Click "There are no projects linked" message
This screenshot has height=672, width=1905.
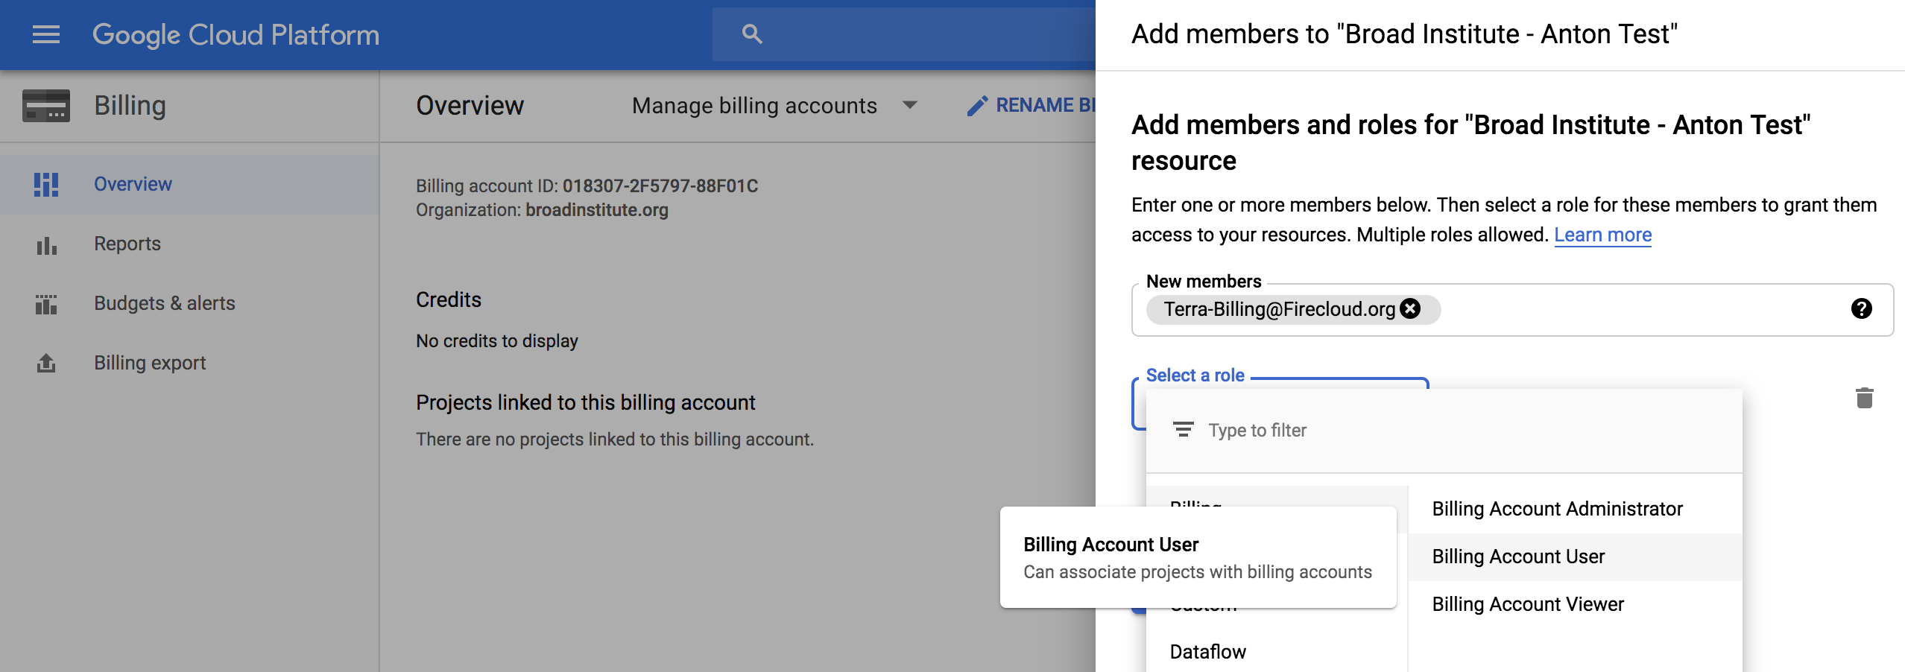point(614,440)
